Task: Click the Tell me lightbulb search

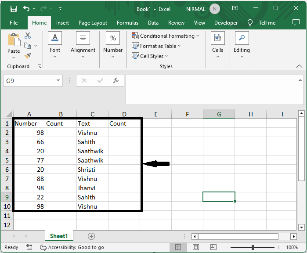Action: 261,23
